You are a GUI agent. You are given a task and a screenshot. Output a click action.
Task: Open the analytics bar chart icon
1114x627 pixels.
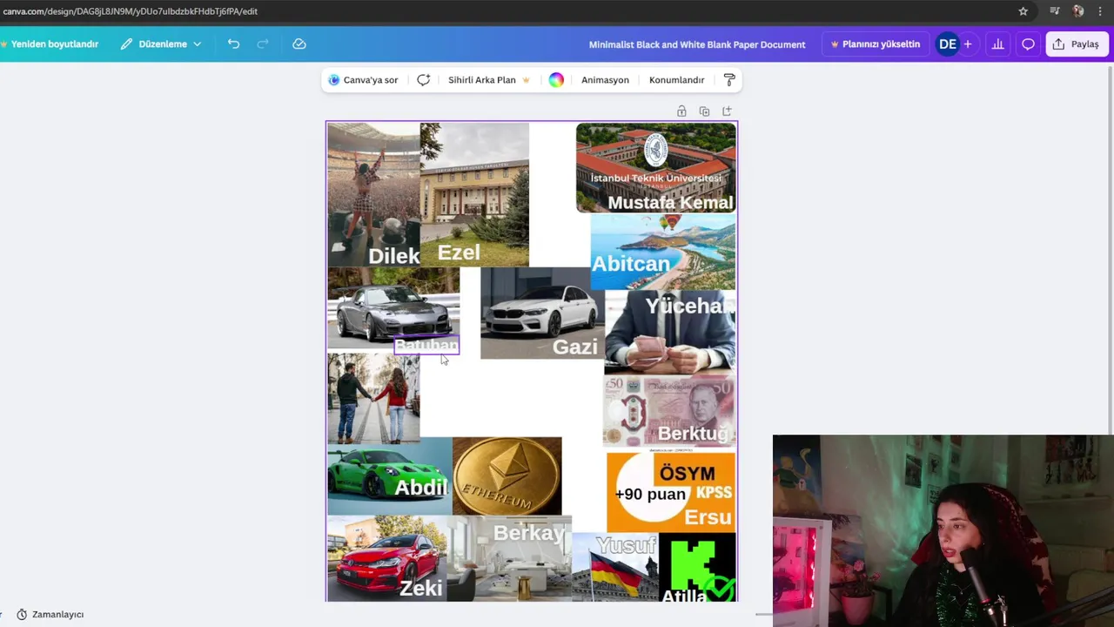pyautogui.click(x=998, y=44)
